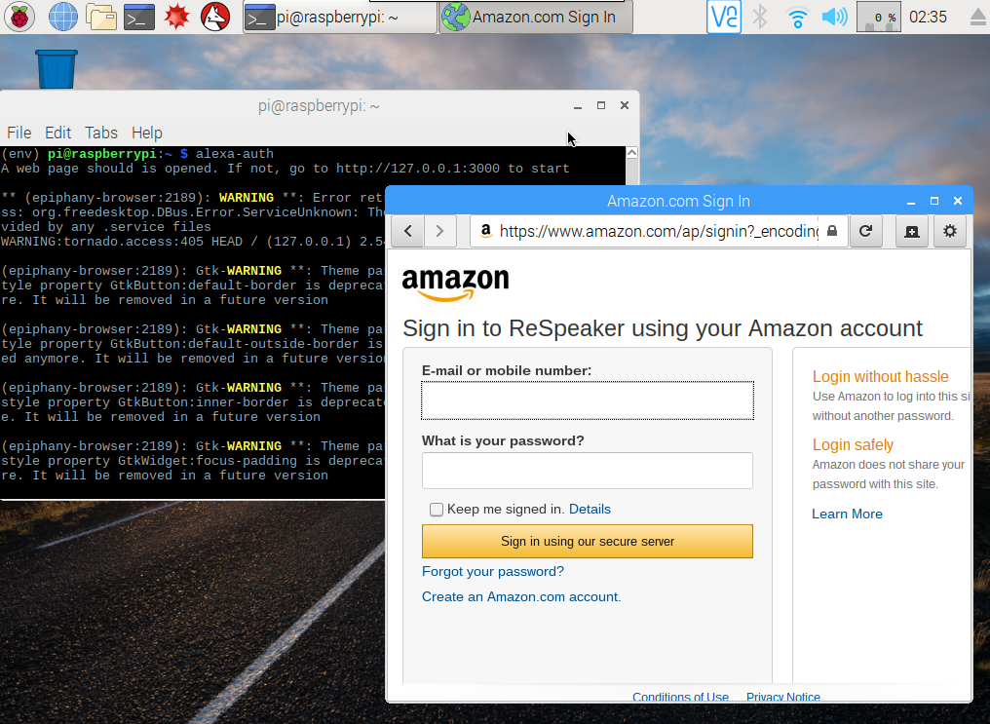Click the clock showing 02:35
The height and width of the screenshot is (724, 990).
928,17
